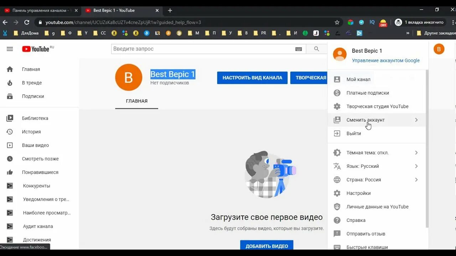Click the highlighted Best Вериc 1 channel name
The height and width of the screenshot is (256, 456).
173,74
